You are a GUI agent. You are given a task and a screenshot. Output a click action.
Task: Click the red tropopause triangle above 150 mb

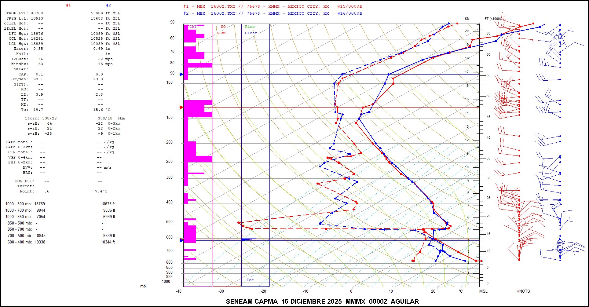coord(181,108)
